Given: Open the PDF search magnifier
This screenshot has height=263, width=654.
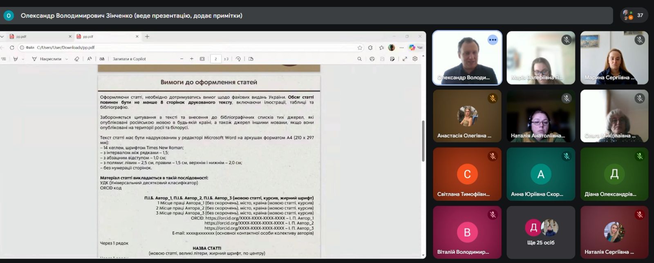Looking at the screenshot, I should (x=359, y=59).
